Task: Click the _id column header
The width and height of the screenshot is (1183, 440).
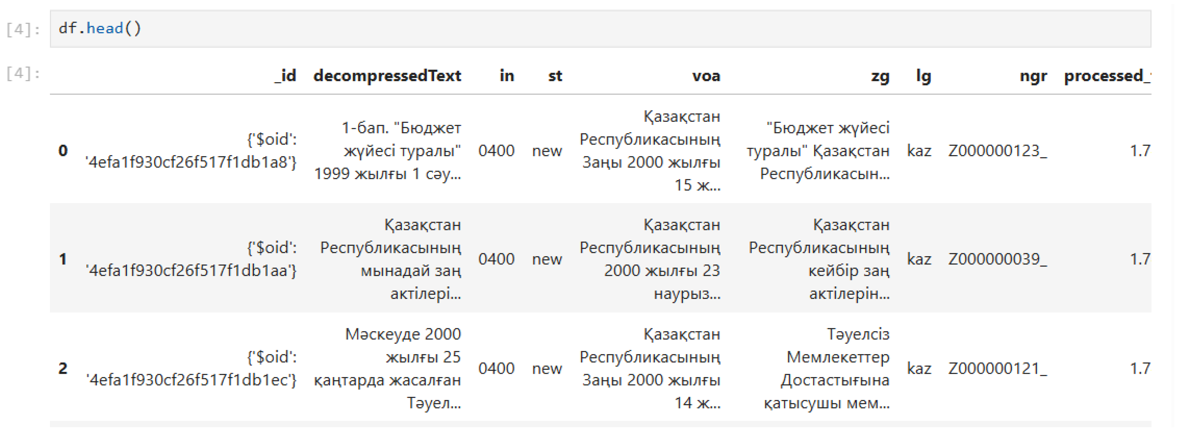Action: 285,76
